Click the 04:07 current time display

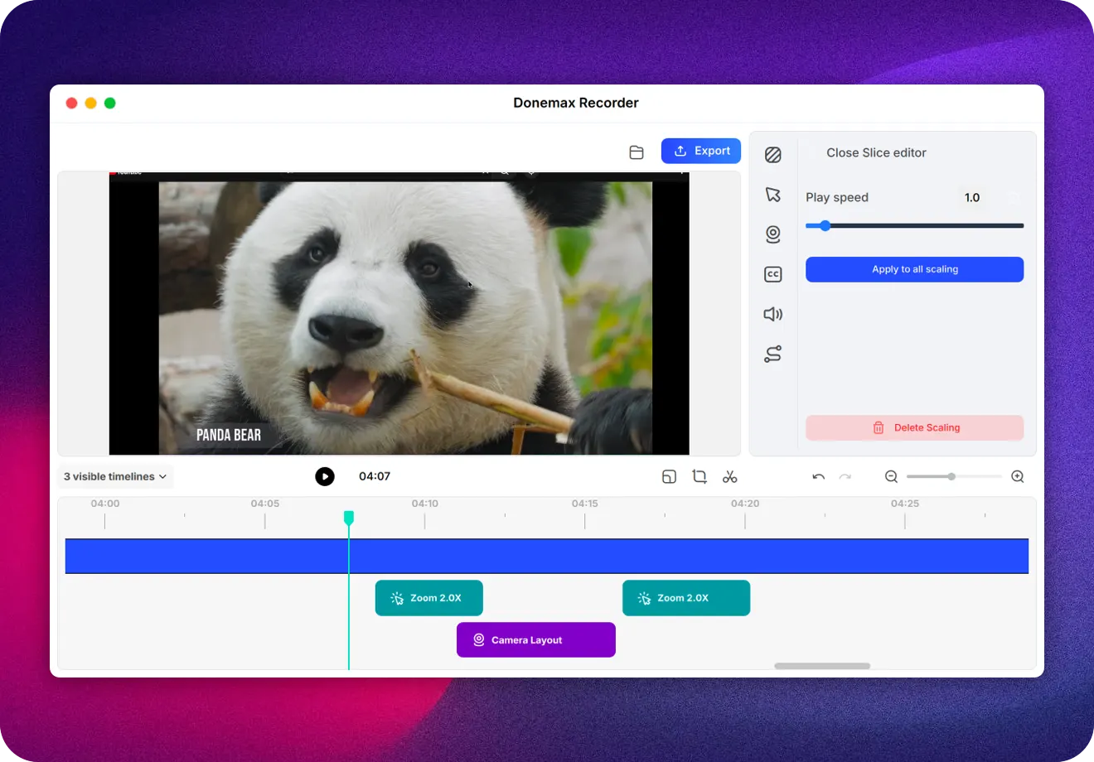tap(375, 476)
